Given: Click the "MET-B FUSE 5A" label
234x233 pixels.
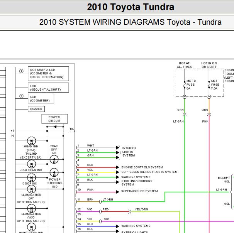Looking at the screenshot, I should pyautogui.click(x=191, y=84).
